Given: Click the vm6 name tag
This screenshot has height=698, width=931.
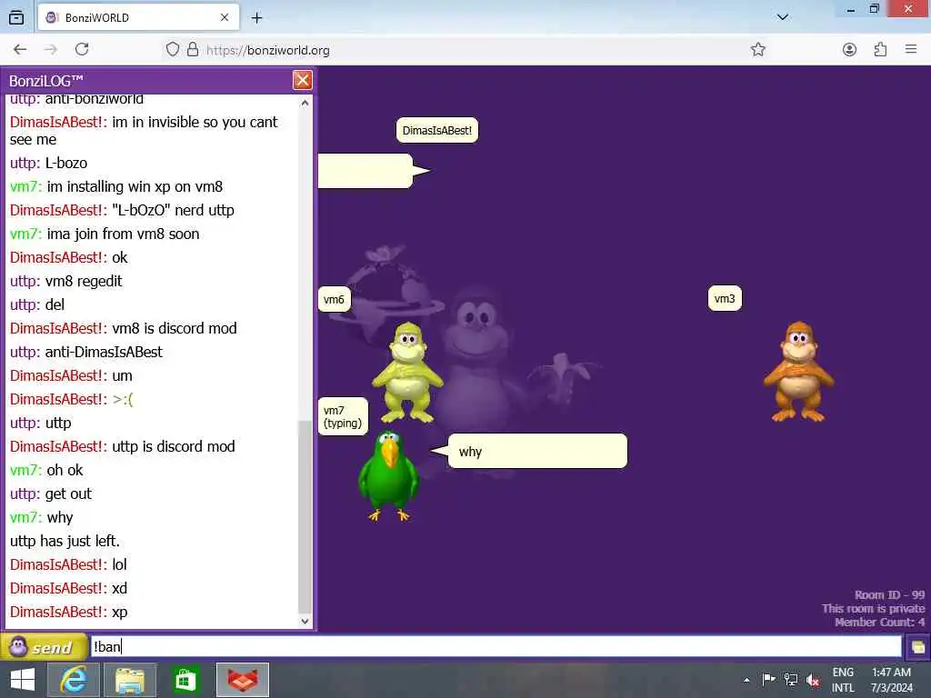Looking at the screenshot, I should point(334,299).
